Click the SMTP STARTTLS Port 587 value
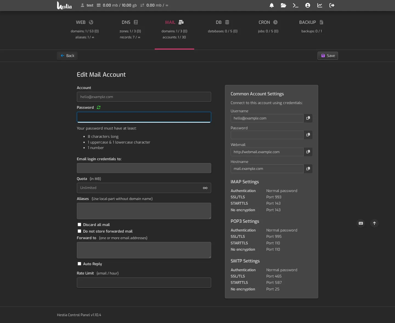The image size is (395, 323). coord(274,282)
